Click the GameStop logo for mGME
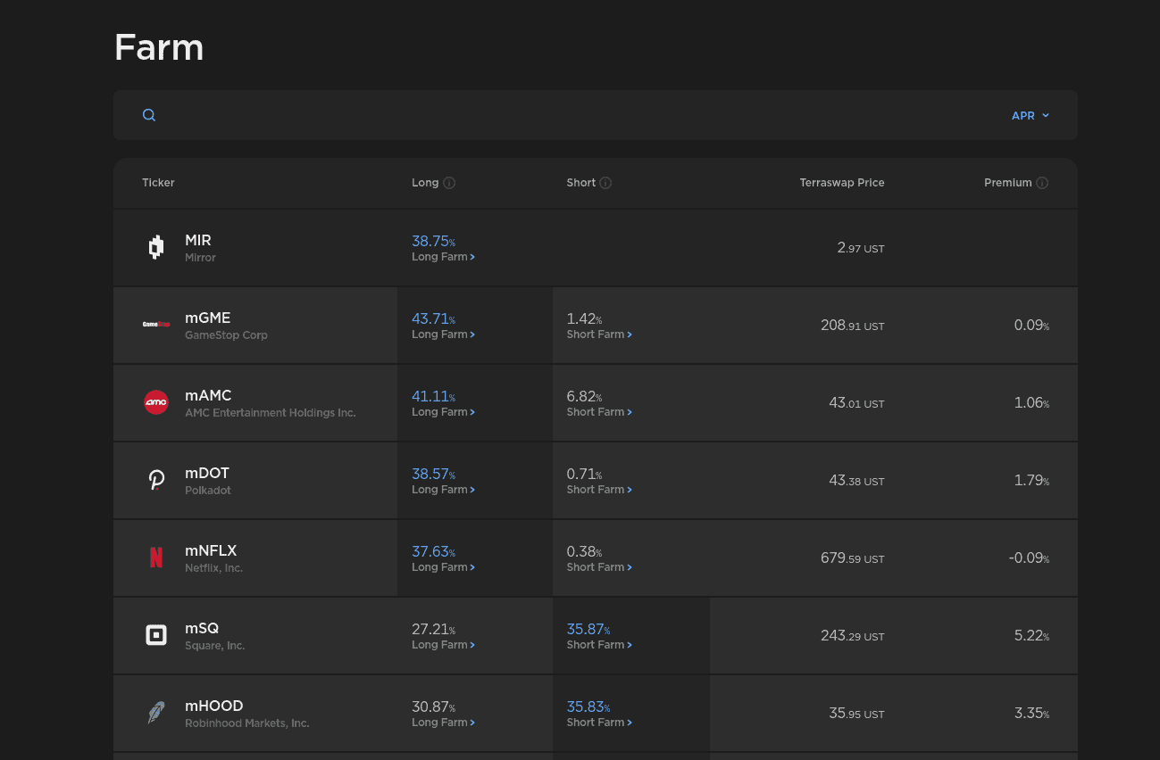The width and height of the screenshot is (1160, 760). (156, 325)
